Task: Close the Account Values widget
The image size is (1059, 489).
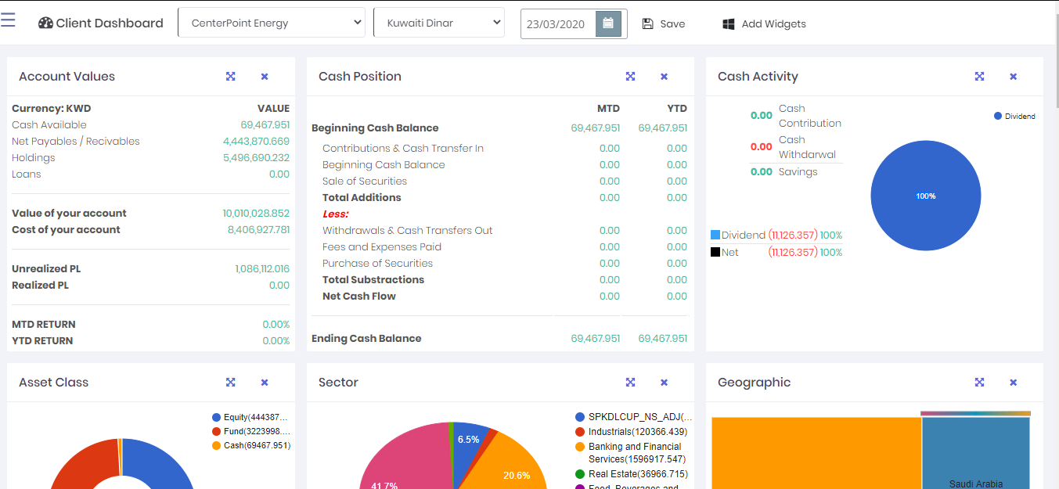Action: click(x=265, y=77)
